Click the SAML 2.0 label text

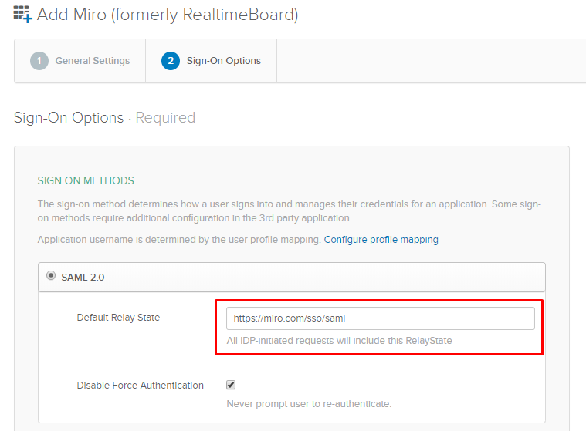tap(83, 277)
